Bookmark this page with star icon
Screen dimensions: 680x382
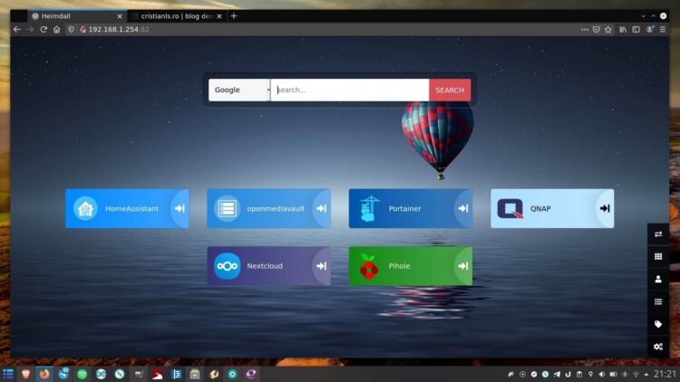[x=608, y=30]
